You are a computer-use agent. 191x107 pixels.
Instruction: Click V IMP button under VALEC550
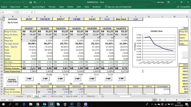92,78
